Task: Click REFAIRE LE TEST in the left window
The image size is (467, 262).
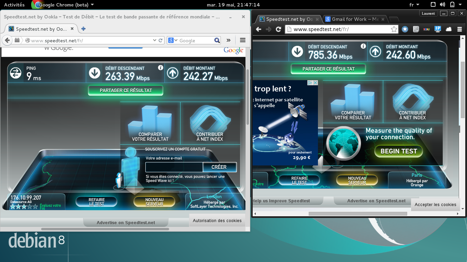Action: pos(96,202)
